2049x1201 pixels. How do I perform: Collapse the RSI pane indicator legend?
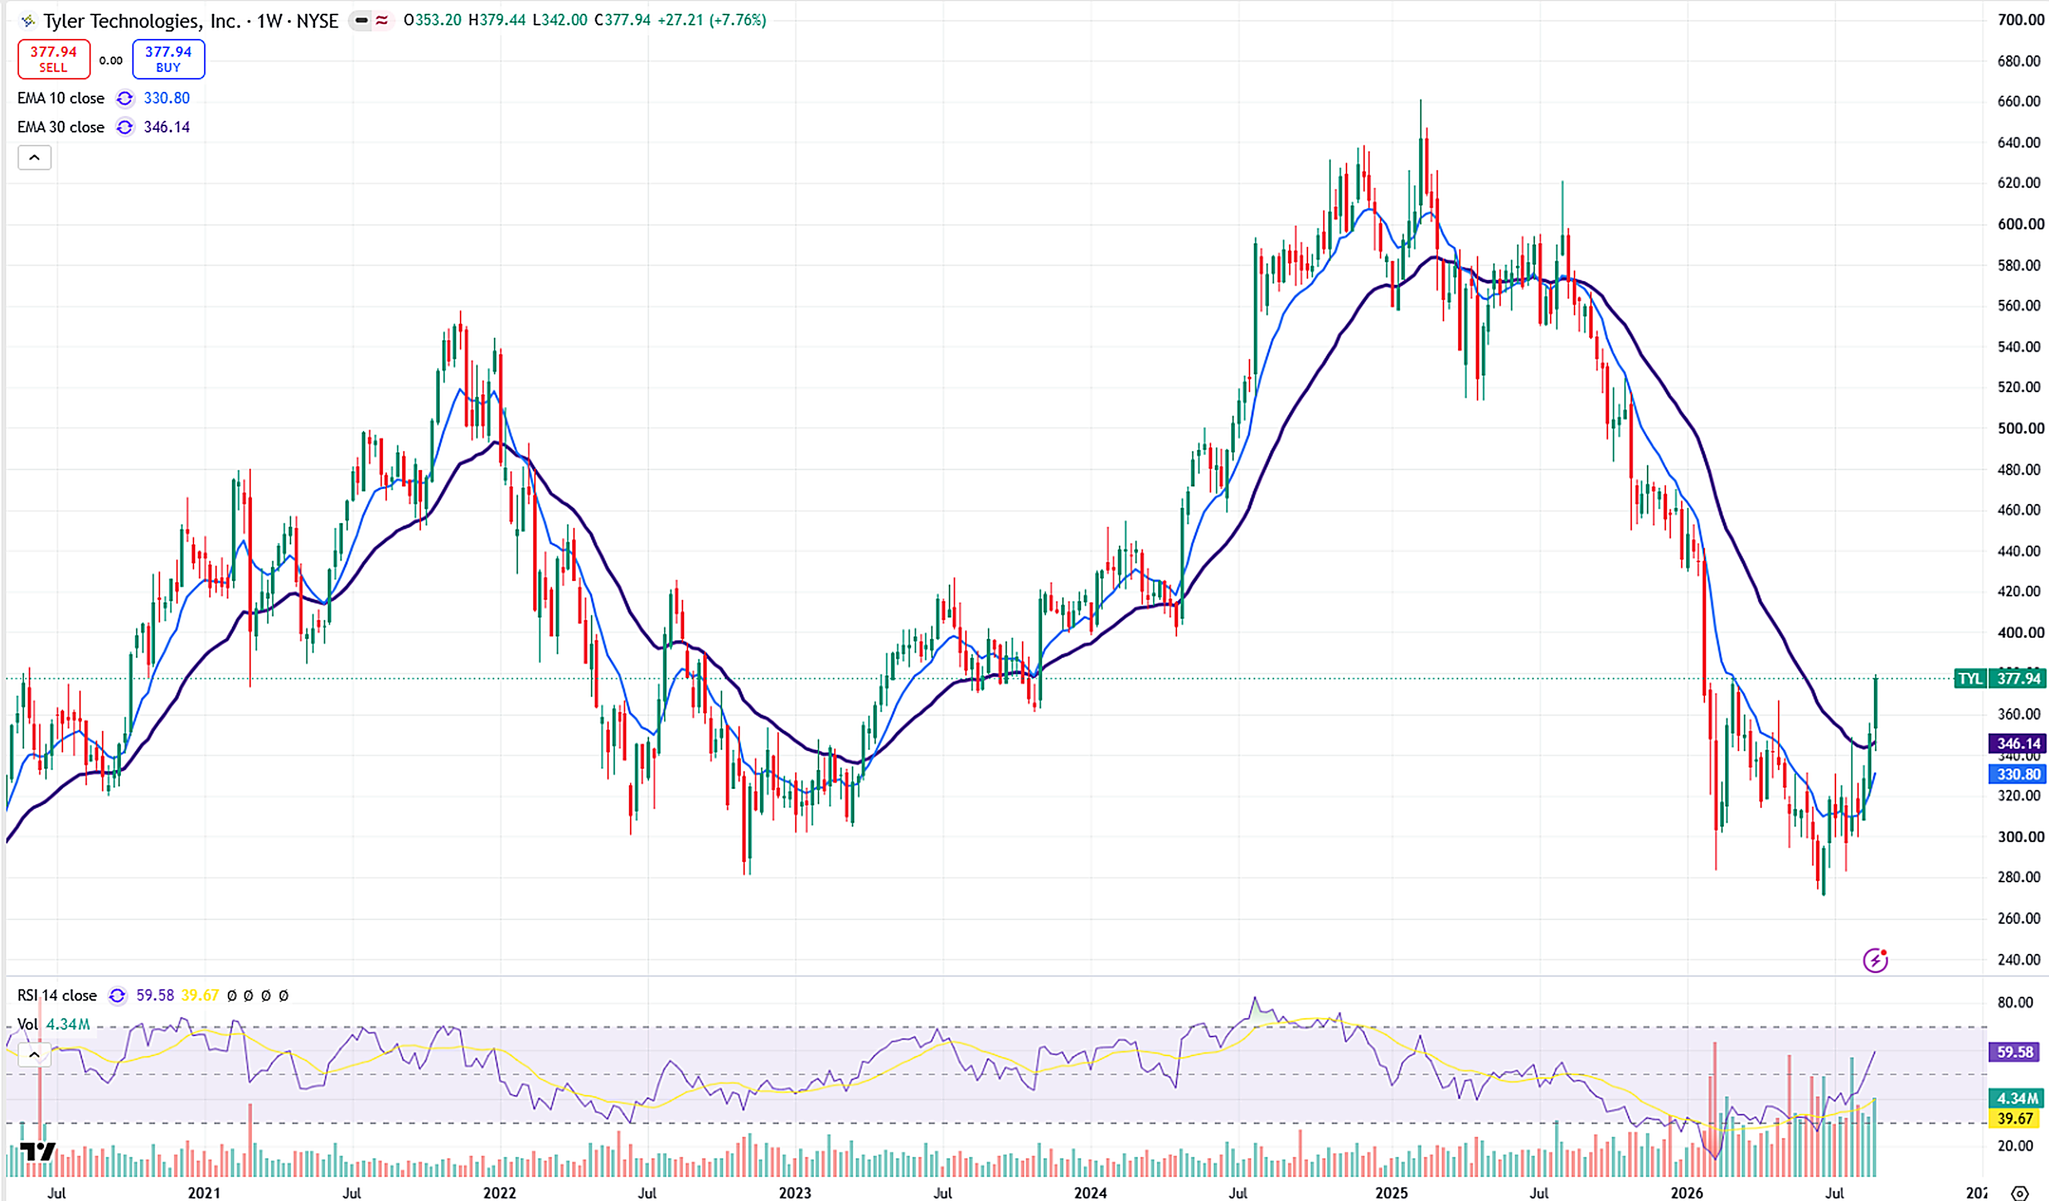[34, 1055]
